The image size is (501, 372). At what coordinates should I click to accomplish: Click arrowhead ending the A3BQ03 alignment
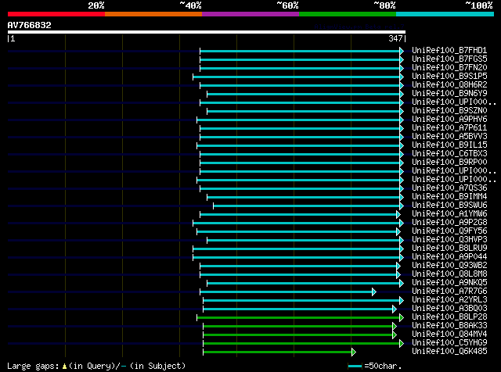tap(395, 309)
